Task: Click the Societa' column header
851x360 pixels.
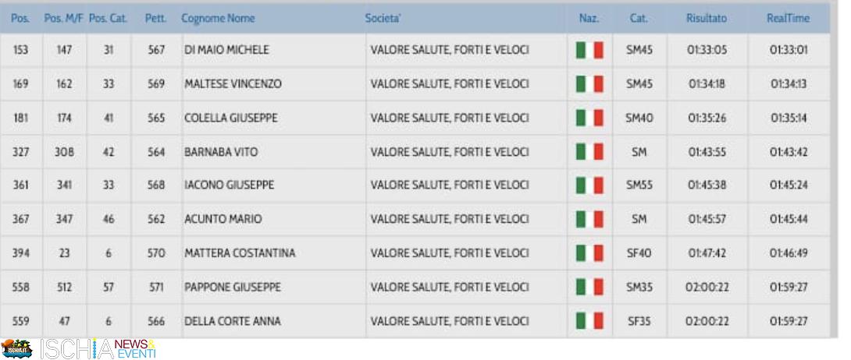Action: coord(383,18)
